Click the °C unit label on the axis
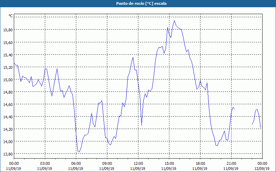 [11, 16]
